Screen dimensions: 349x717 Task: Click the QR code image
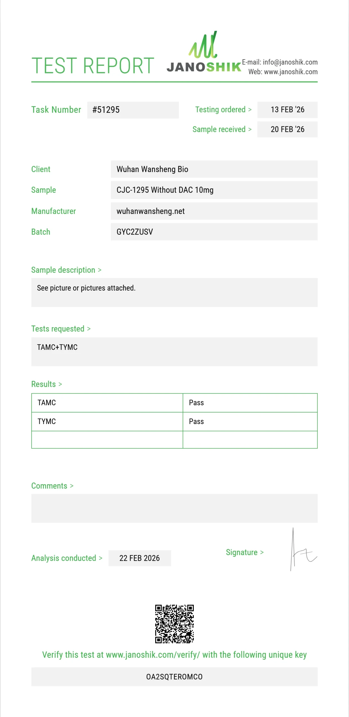point(175,624)
